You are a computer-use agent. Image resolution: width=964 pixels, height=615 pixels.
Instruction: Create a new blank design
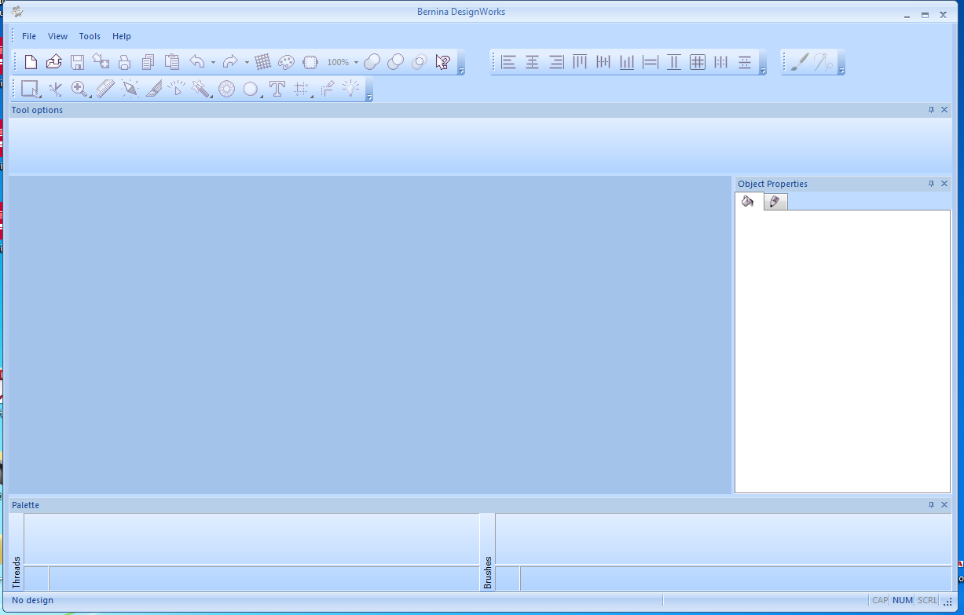tap(31, 62)
